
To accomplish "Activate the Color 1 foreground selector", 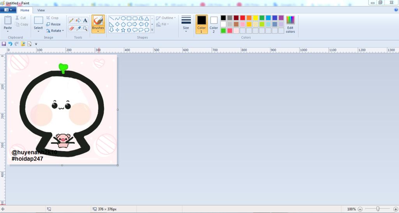I will tap(201, 24).
